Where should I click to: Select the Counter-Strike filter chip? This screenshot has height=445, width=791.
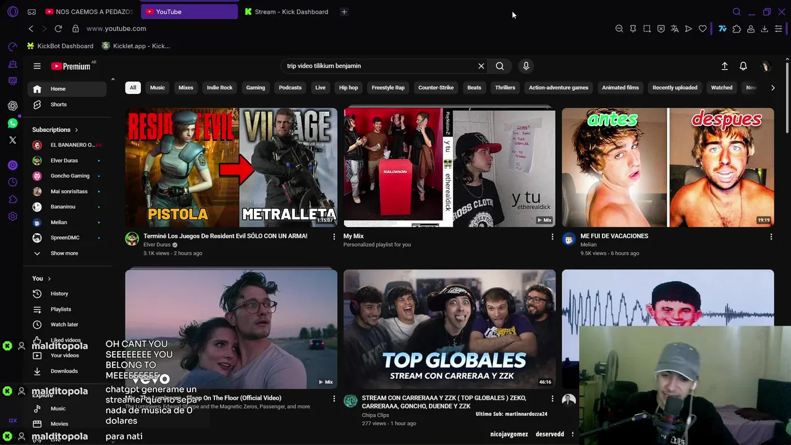pos(436,88)
